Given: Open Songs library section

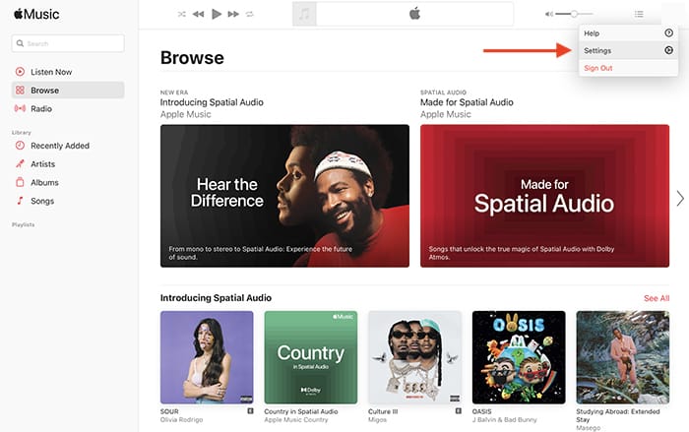Looking at the screenshot, I should pyautogui.click(x=68, y=201).
